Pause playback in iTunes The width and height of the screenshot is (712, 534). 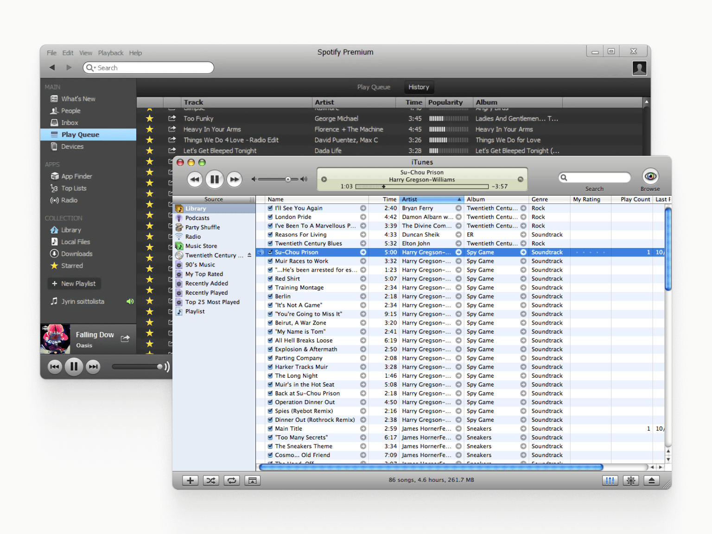coord(215,179)
